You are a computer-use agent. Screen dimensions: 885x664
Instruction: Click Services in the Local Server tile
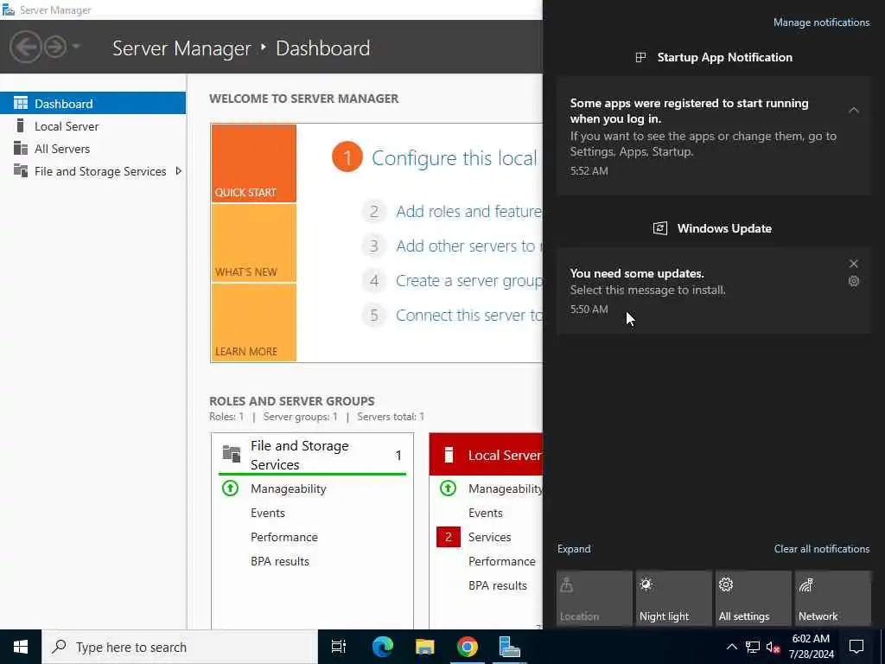coord(489,537)
